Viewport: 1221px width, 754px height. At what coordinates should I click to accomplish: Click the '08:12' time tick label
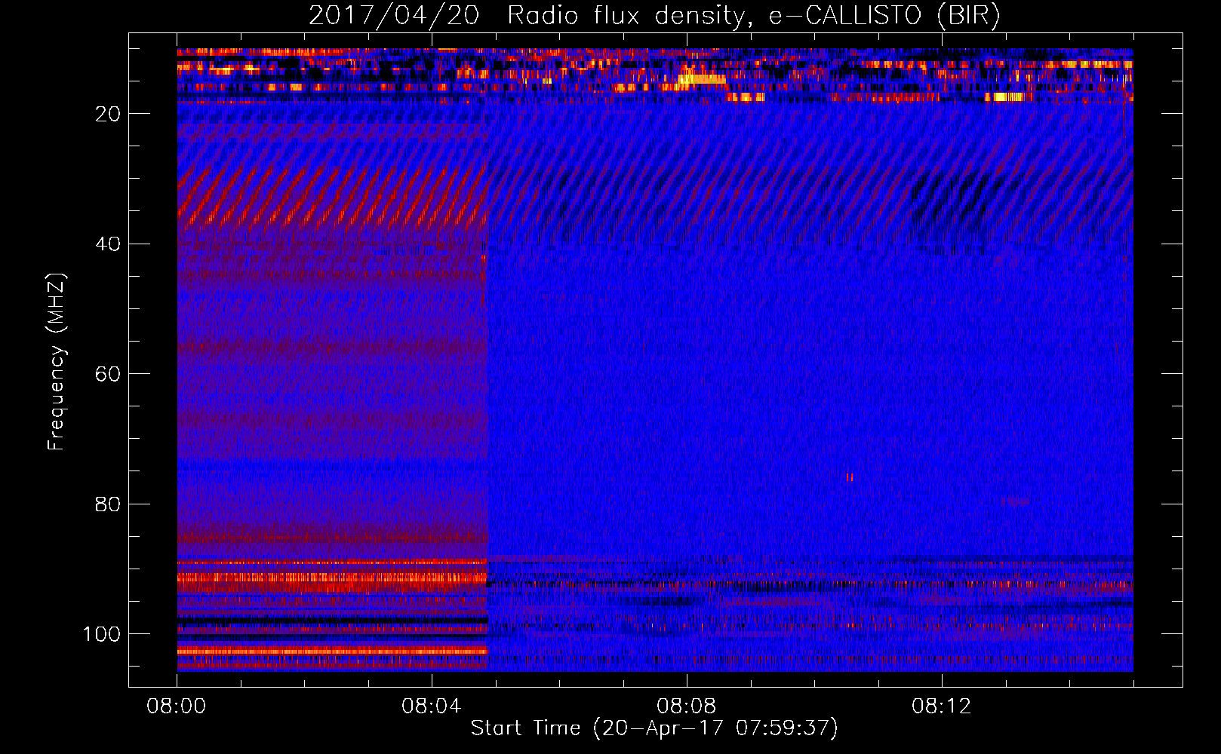click(942, 706)
